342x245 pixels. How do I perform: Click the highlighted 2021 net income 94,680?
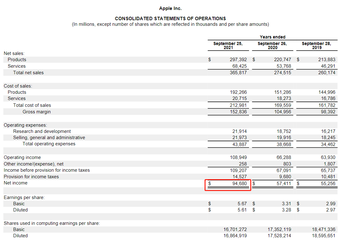(x=239, y=184)
